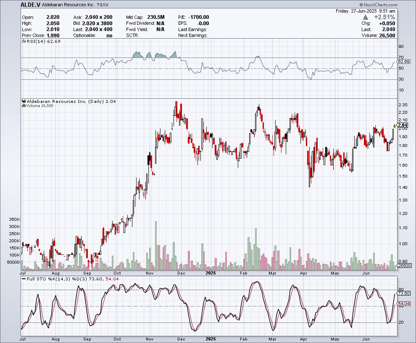This screenshot has height=343, width=416.
Task: Click the RSI line icon beside RSI(14)
Action: tap(24, 41)
